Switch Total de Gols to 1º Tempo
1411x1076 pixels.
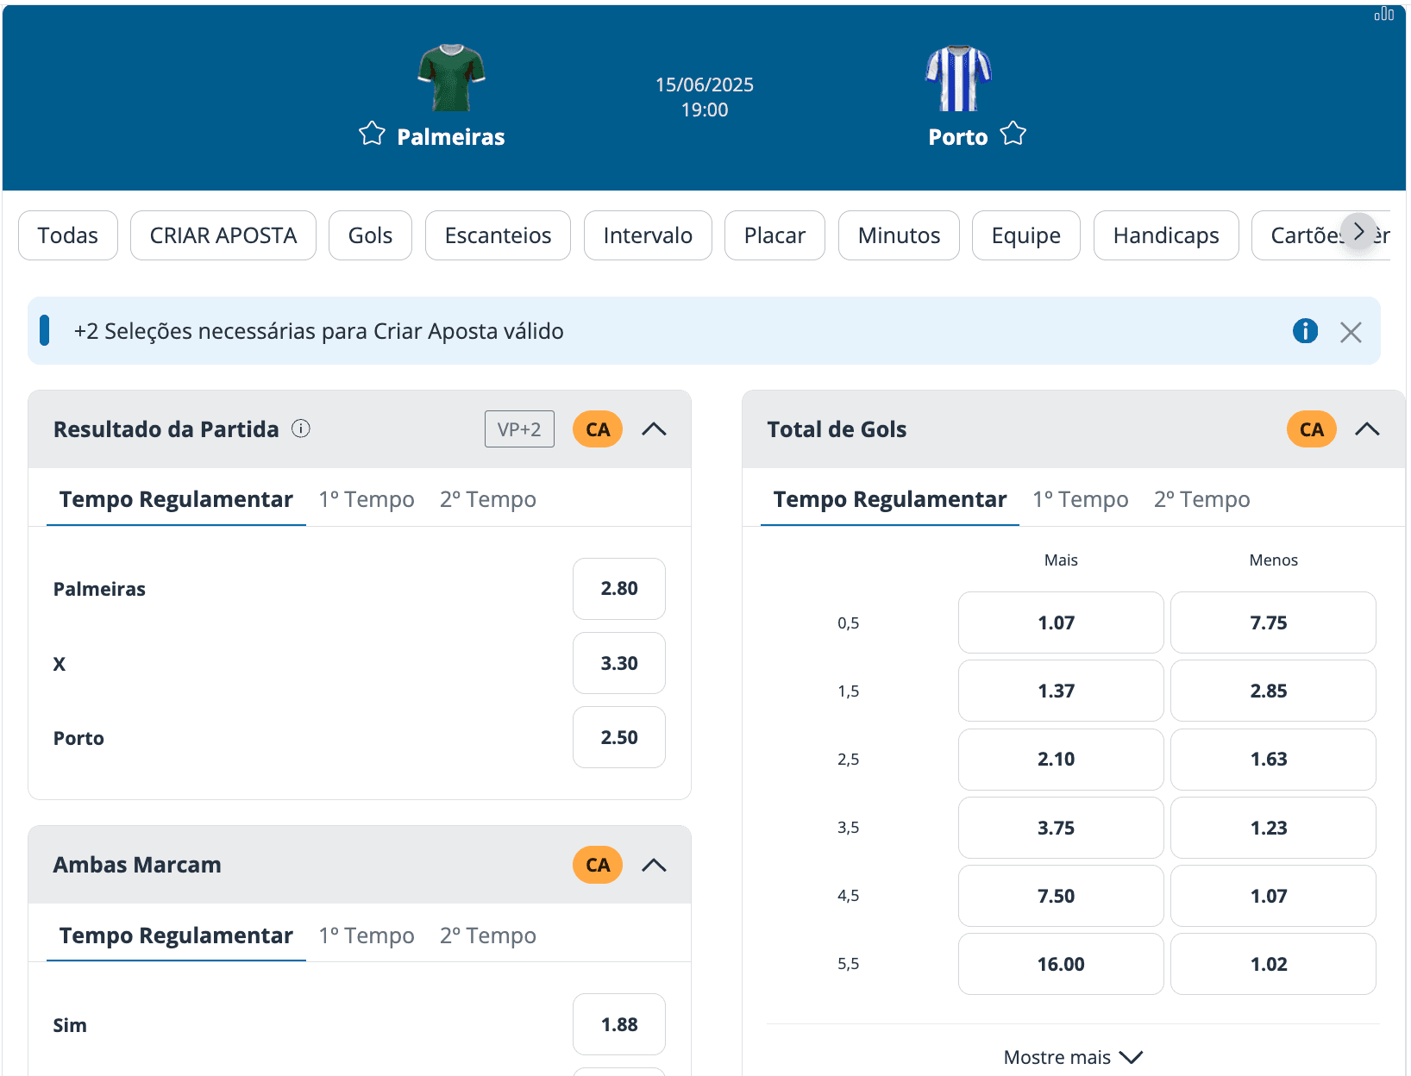1081,499
